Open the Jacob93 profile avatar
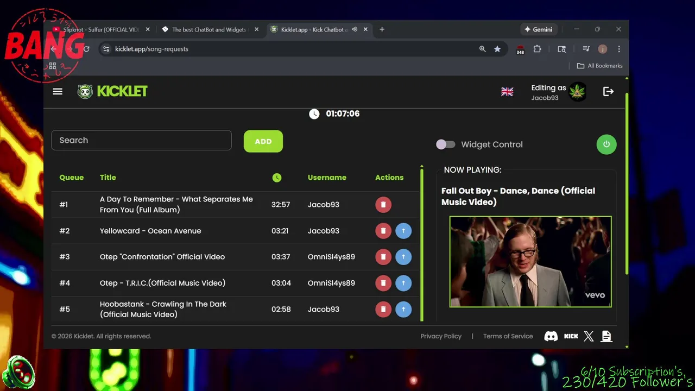The height and width of the screenshot is (391, 695). click(x=577, y=92)
